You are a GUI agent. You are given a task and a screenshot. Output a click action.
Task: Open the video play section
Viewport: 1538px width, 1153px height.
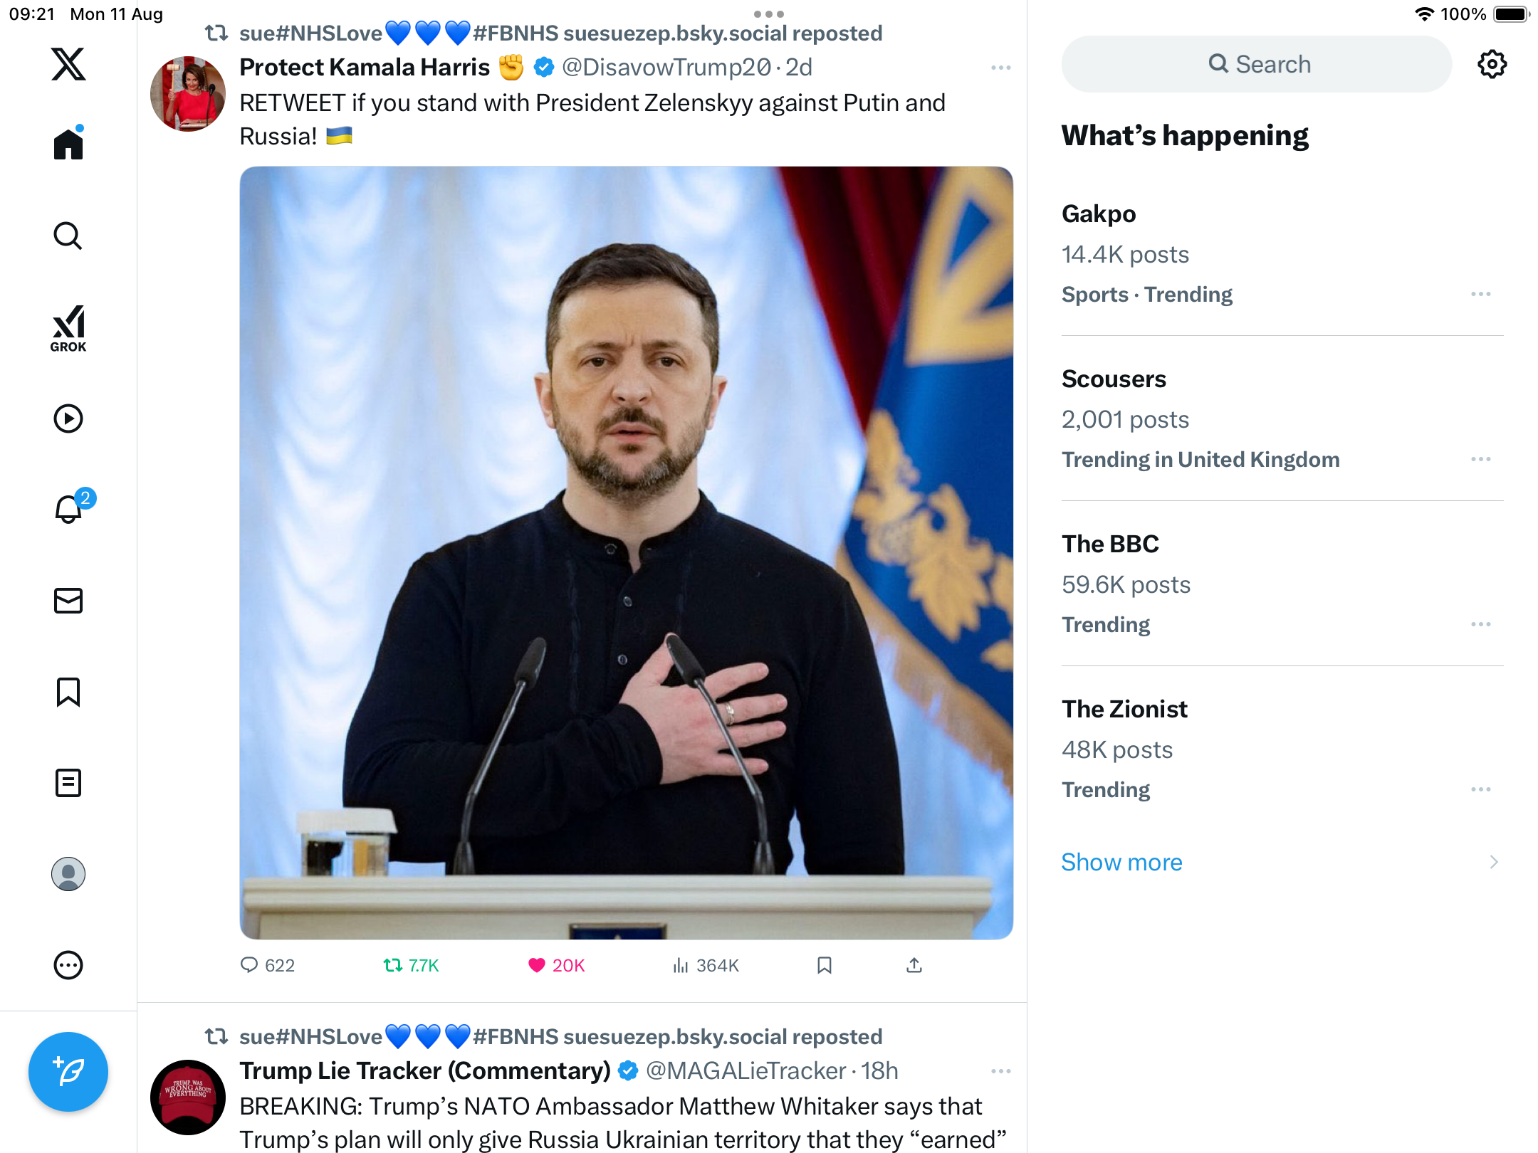pyautogui.click(x=68, y=418)
